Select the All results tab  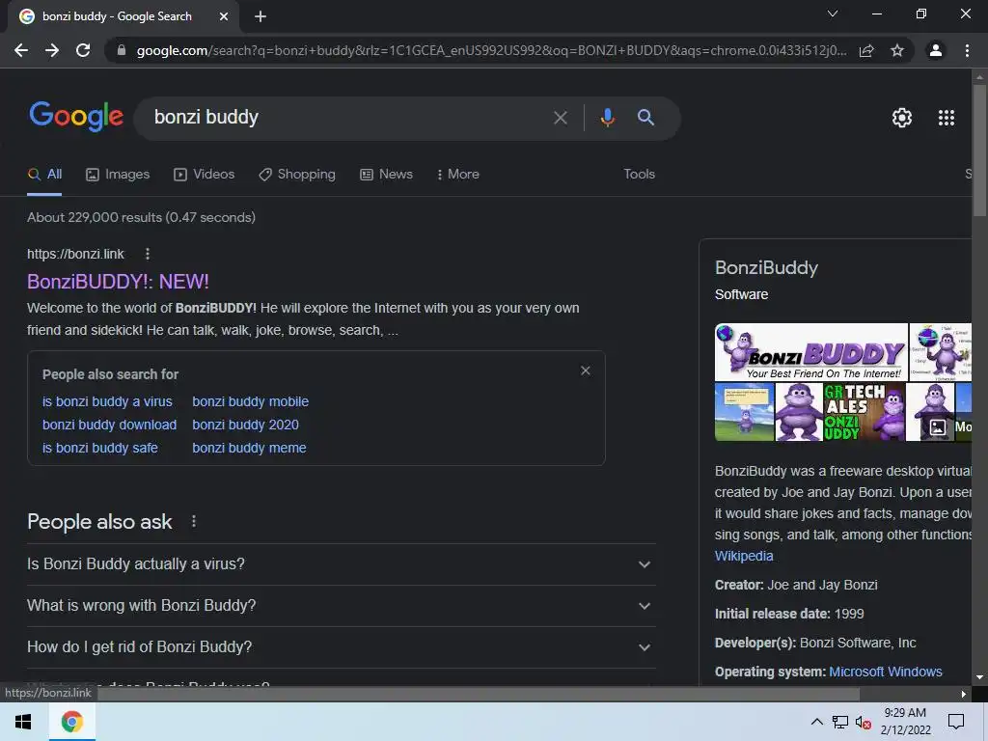[44, 175]
